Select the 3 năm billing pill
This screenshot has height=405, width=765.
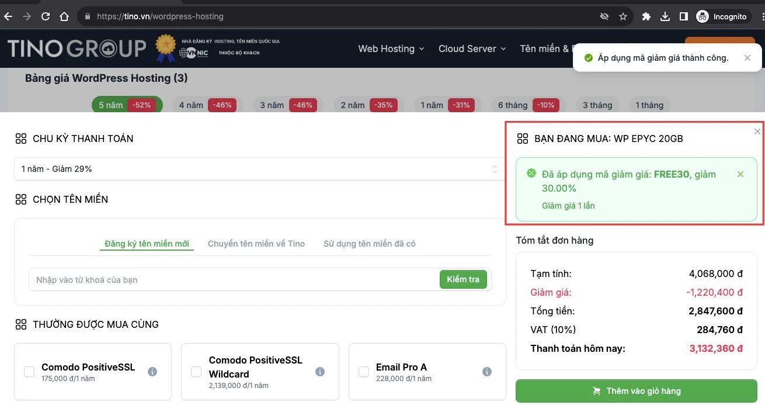click(x=288, y=105)
